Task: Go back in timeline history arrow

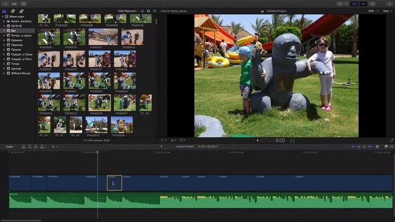Action: 161,147
